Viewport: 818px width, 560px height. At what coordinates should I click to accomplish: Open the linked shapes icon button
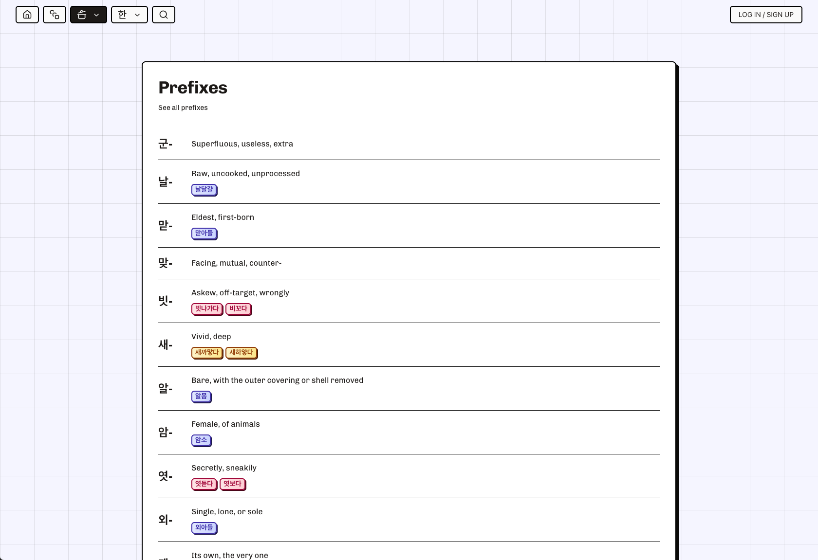point(55,15)
